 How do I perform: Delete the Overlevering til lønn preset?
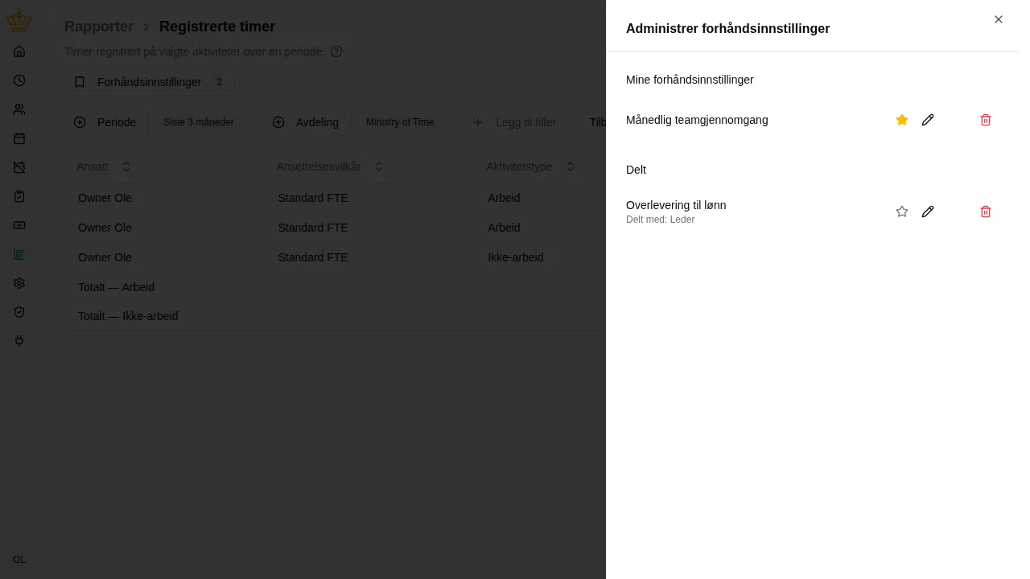pos(986,211)
